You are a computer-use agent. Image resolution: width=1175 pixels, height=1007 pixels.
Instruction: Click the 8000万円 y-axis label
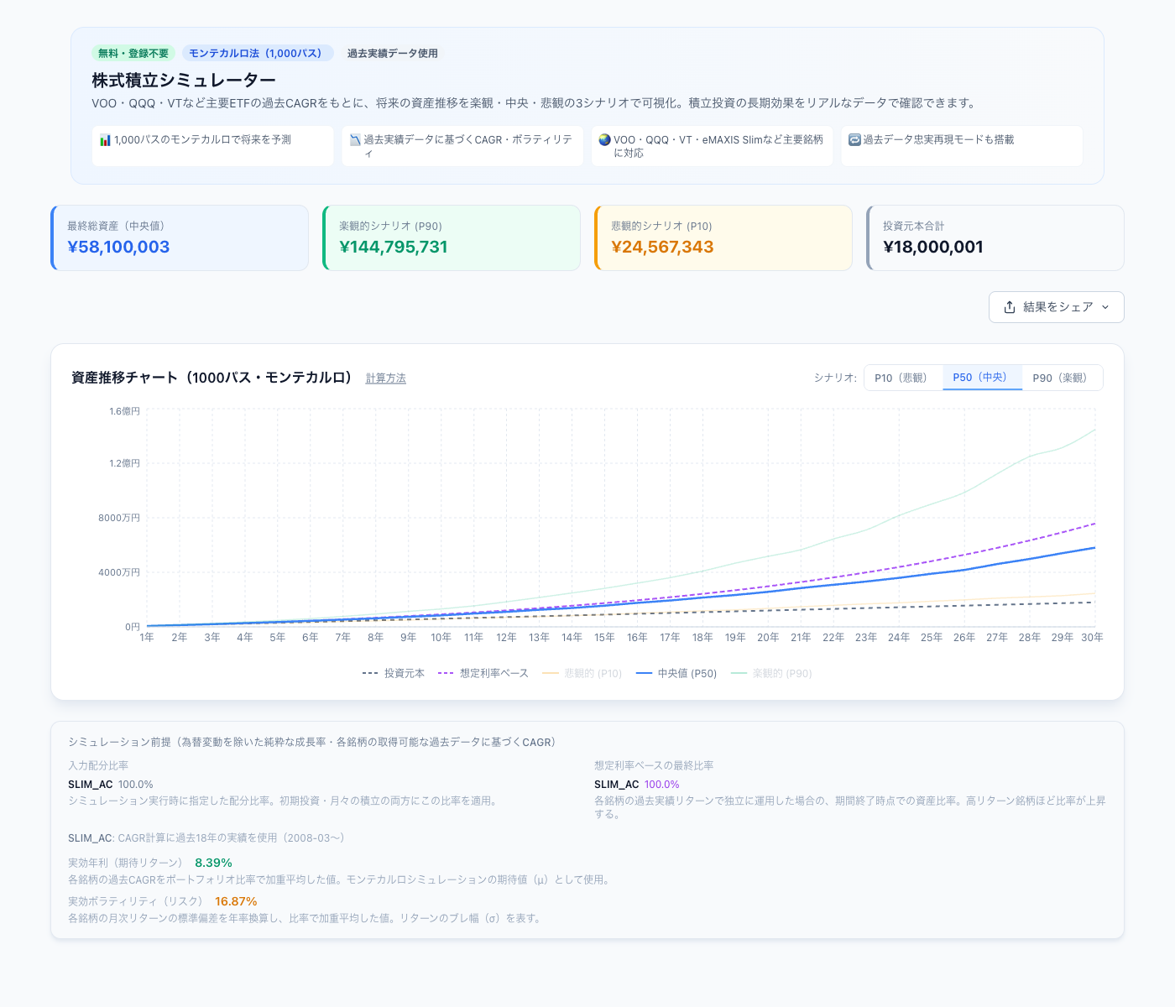(119, 518)
